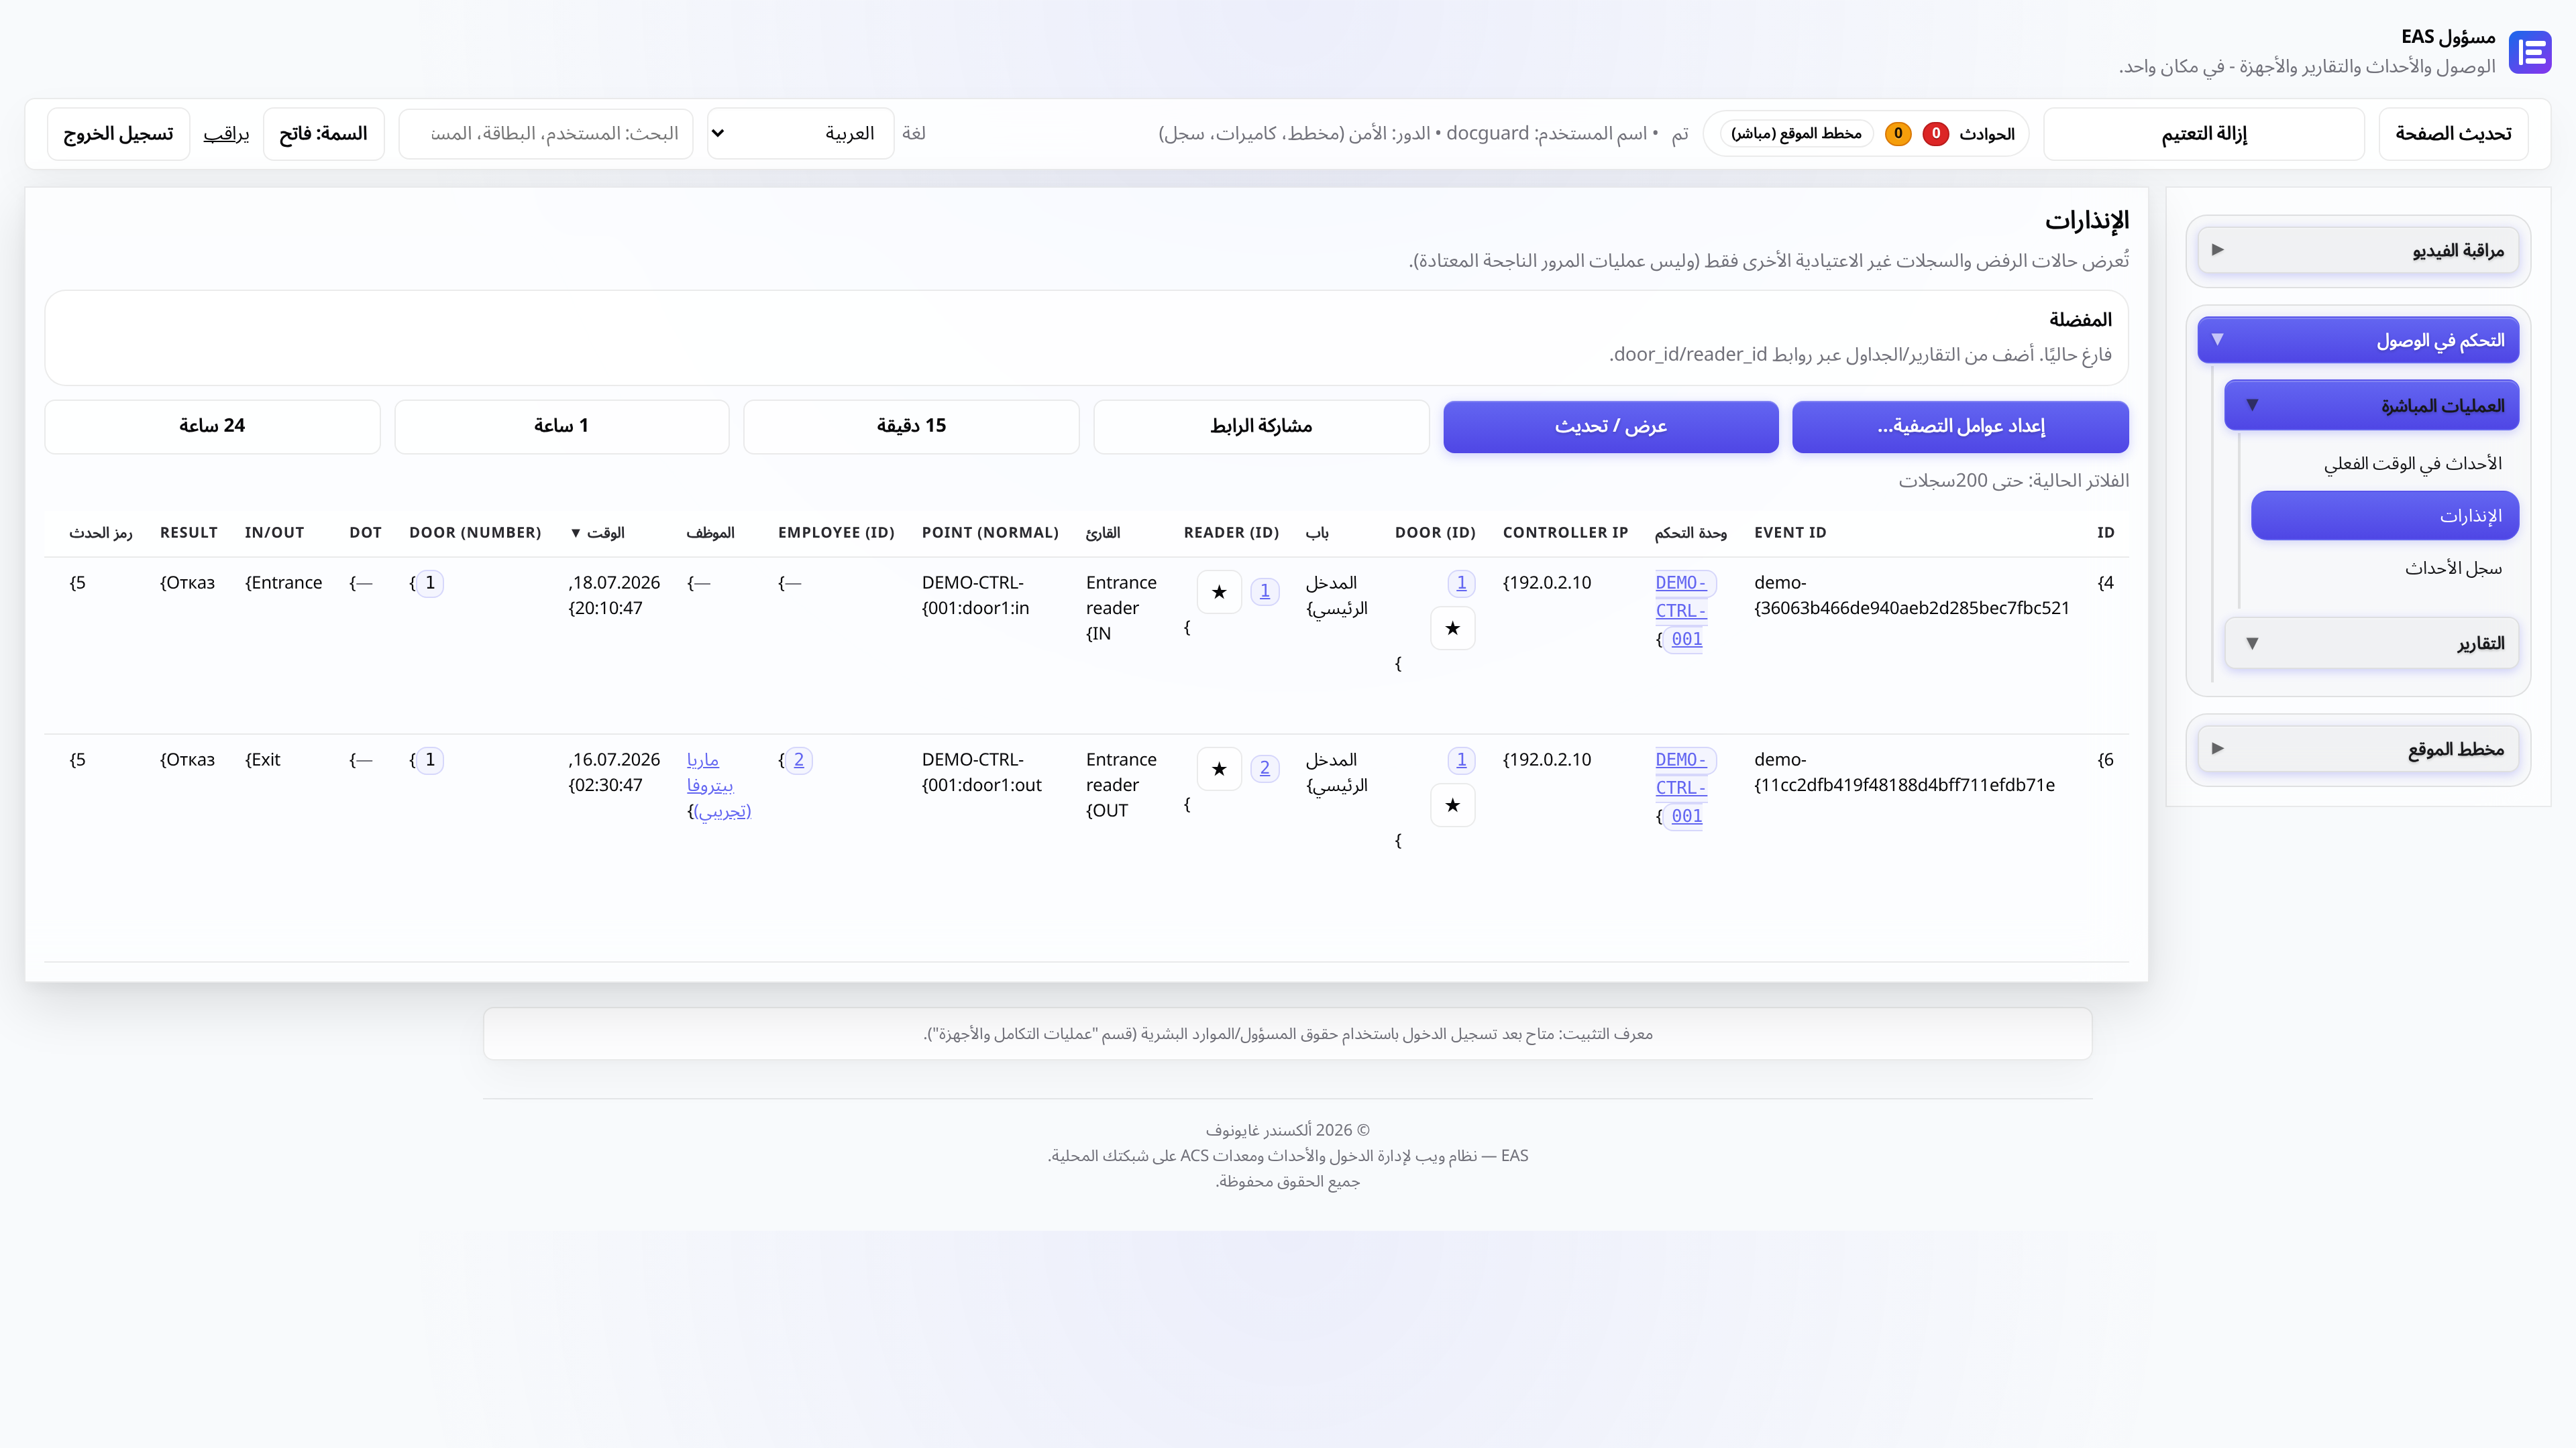Open the employee ID 2 link
This screenshot has width=2576, height=1448.
(799, 760)
